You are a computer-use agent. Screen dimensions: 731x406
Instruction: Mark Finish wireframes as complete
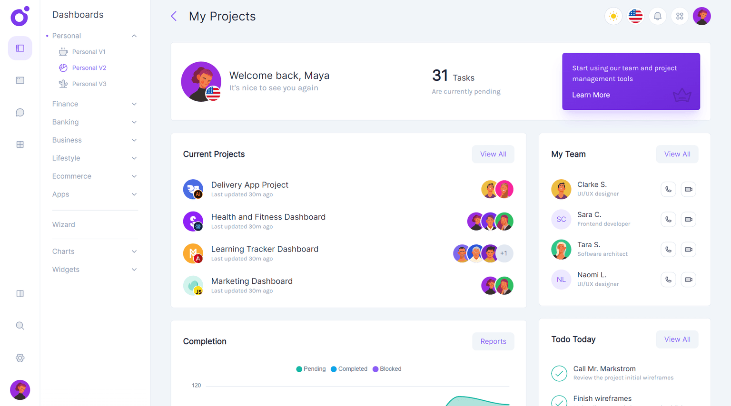click(559, 402)
